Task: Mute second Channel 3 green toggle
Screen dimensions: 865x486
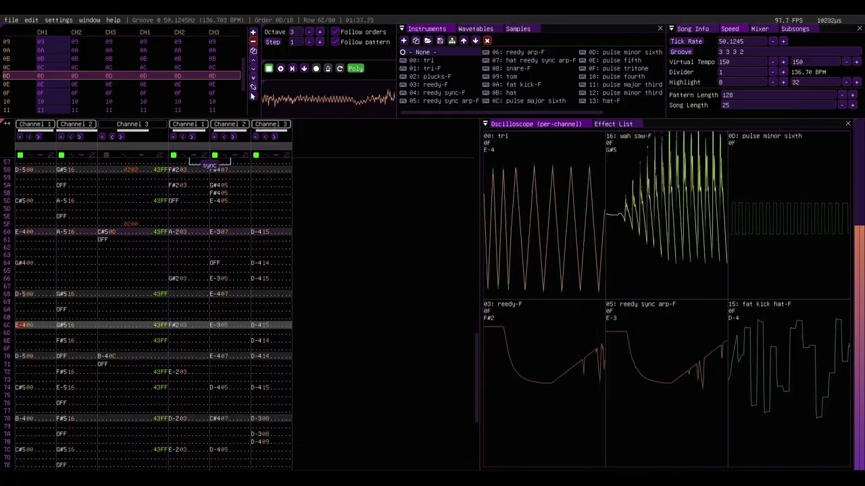Action: [x=256, y=155]
